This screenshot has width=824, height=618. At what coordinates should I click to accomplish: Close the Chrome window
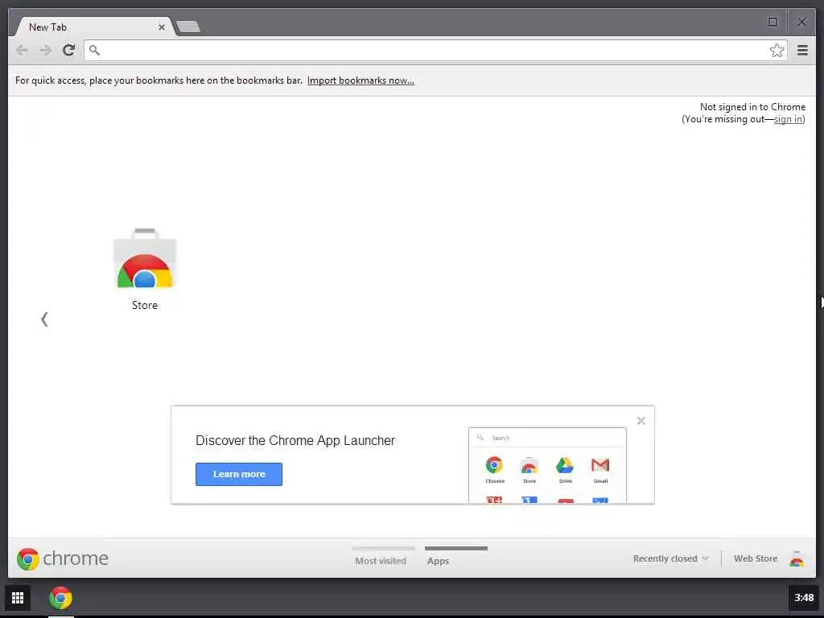801,22
